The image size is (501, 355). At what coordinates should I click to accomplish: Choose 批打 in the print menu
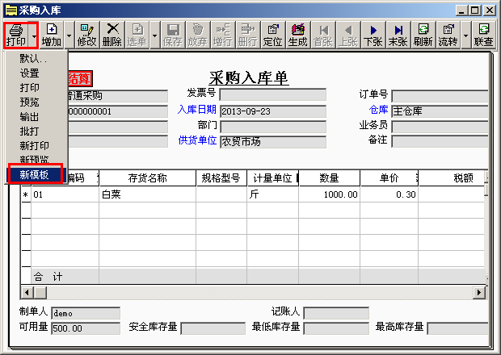pyautogui.click(x=36, y=131)
